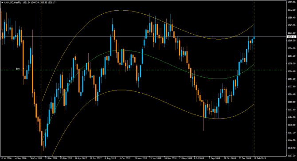Open the chart dropdown arrow beside XAUUSD,Weekly
Image resolution: width=297 pixels, height=161 pixels.
click(x=2, y=3)
